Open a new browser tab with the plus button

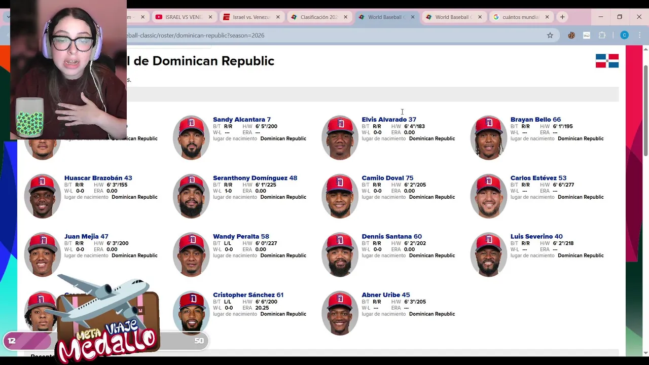[562, 17]
